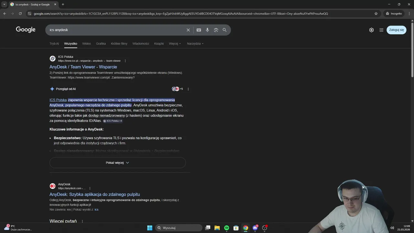Image resolution: width=414 pixels, height=233 pixels.
Task: Click the AnyDesk site favicon
Action: [x=52, y=186]
